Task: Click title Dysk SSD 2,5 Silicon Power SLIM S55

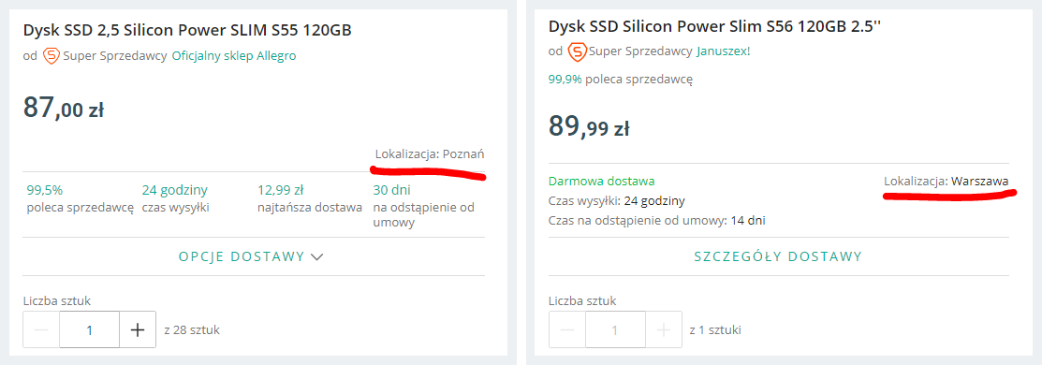Action: [x=187, y=31]
